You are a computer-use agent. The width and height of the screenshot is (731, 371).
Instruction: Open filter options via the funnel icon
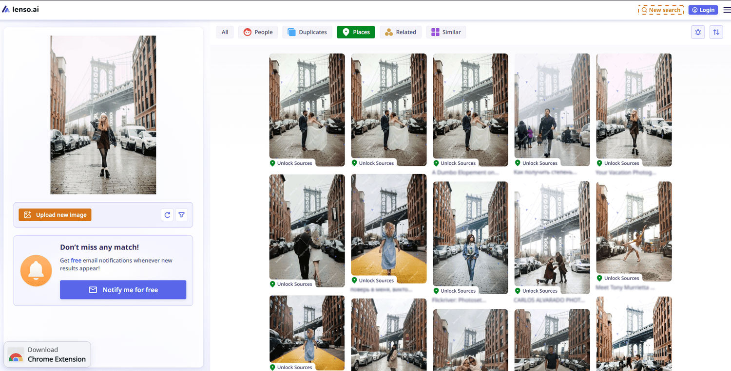[x=181, y=214]
